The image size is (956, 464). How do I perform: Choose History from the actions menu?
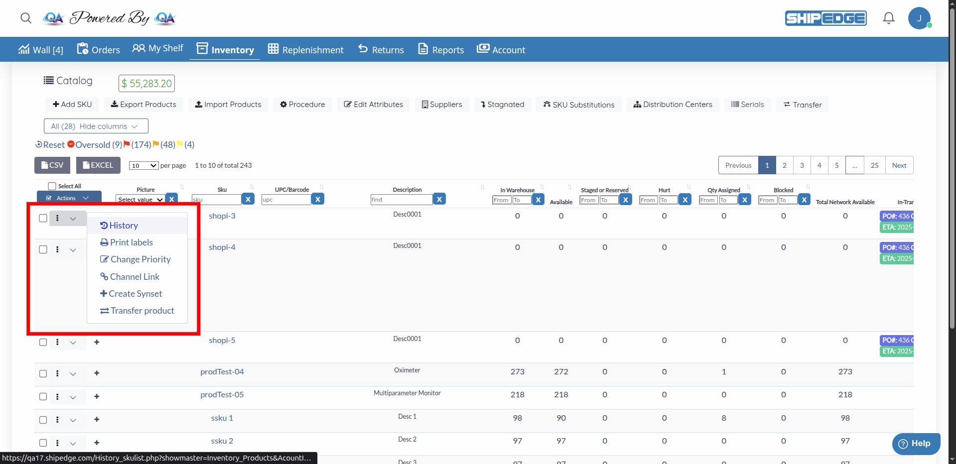tap(124, 225)
